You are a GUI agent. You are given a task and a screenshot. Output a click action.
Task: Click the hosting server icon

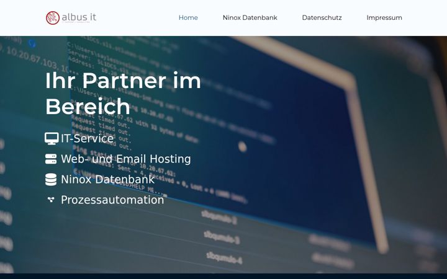point(51,159)
